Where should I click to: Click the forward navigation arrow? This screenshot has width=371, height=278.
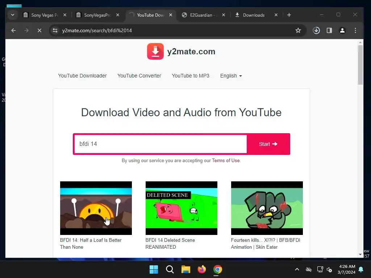26,30
